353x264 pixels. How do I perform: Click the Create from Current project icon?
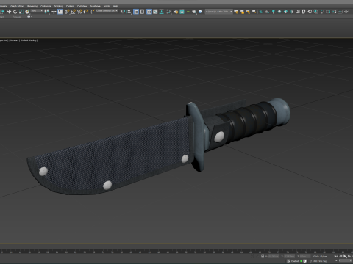click(254, 12)
